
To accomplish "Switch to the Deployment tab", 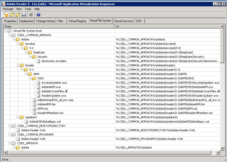I will [26, 21].
